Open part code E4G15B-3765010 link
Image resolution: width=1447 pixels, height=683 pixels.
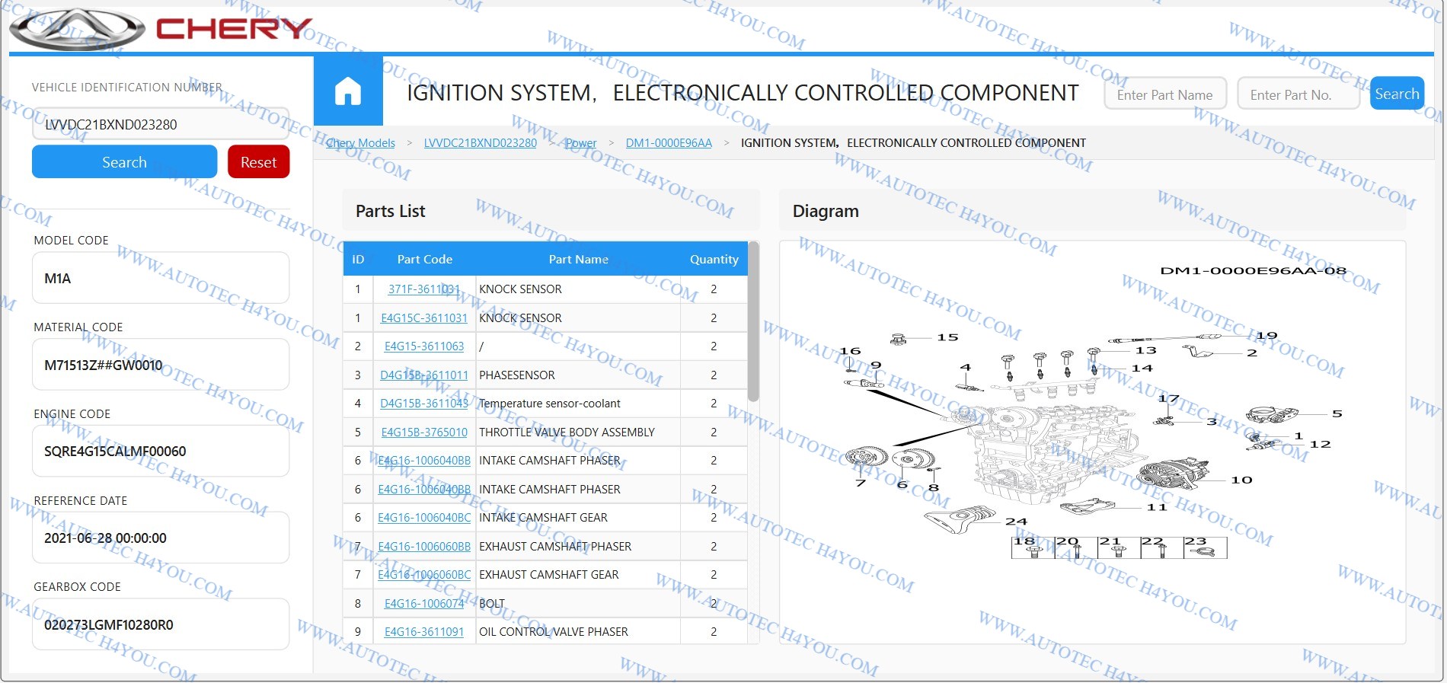click(x=424, y=432)
